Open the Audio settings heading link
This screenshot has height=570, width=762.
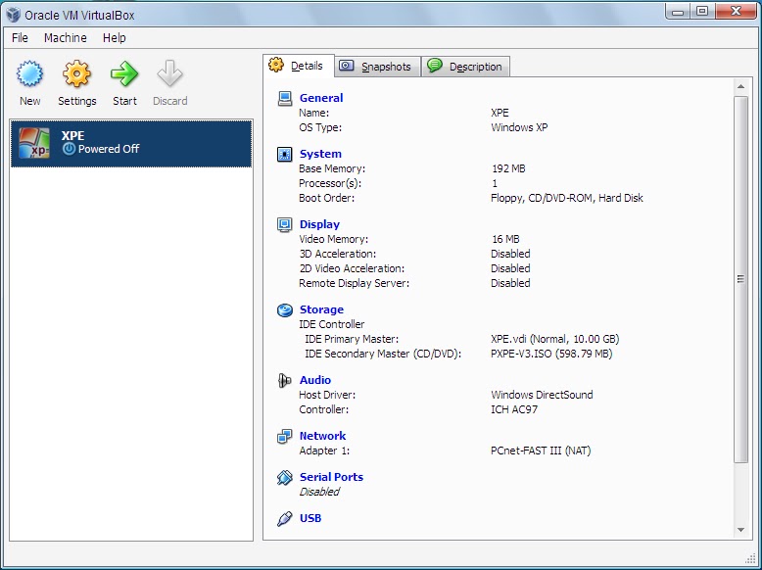[315, 380]
